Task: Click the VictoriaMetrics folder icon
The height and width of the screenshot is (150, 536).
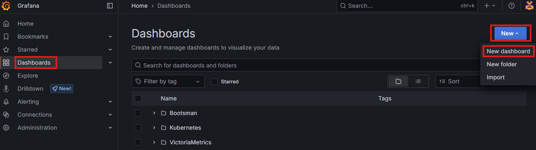Action: [164, 142]
